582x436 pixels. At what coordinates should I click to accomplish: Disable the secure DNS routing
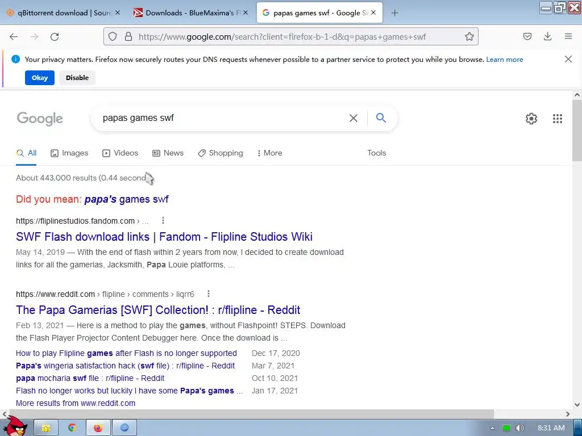coord(77,78)
